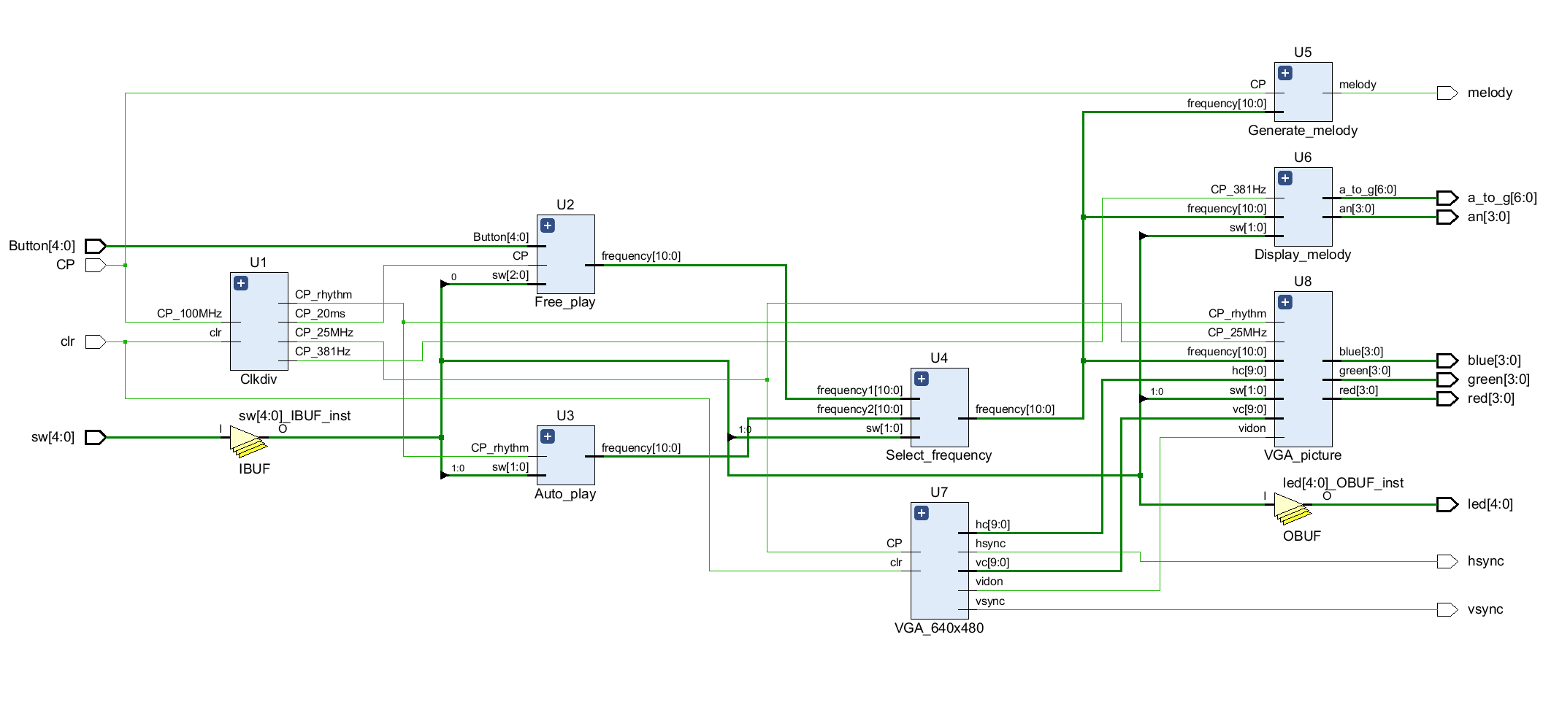Select the blue[3:0] output port symbol
The height and width of the screenshot is (710, 1543).
coord(1447,360)
